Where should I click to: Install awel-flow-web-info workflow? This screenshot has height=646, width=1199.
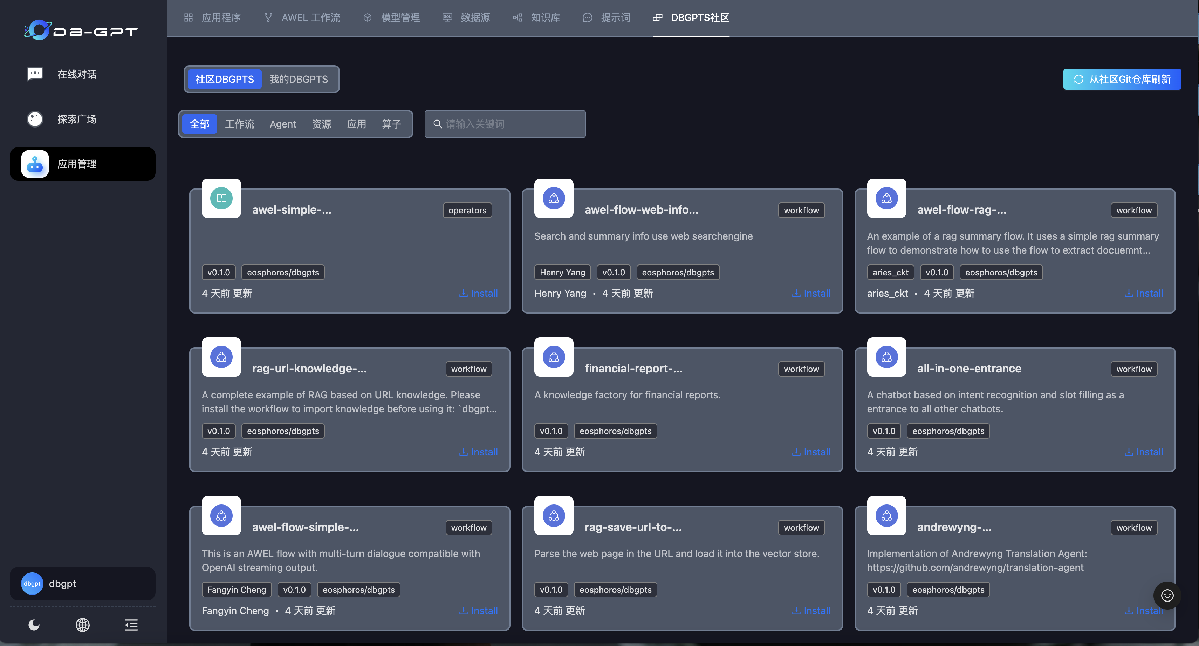pos(811,293)
